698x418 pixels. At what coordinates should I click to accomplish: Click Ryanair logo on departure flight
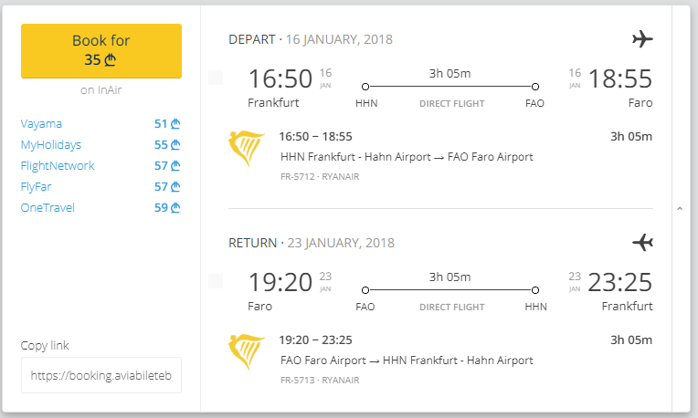pyautogui.click(x=245, y=147)
